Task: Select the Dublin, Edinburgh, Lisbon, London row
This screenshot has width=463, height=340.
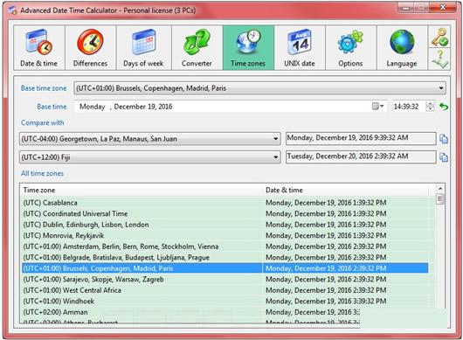Action: pos(225,225)
